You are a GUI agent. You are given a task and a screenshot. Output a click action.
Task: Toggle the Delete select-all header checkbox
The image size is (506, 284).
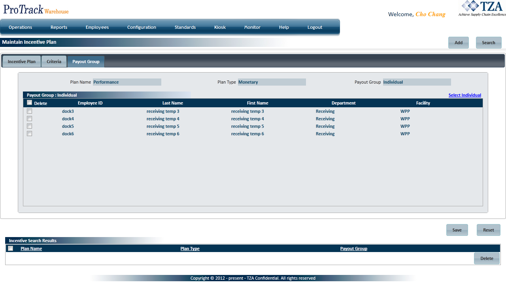pos(30,103)
